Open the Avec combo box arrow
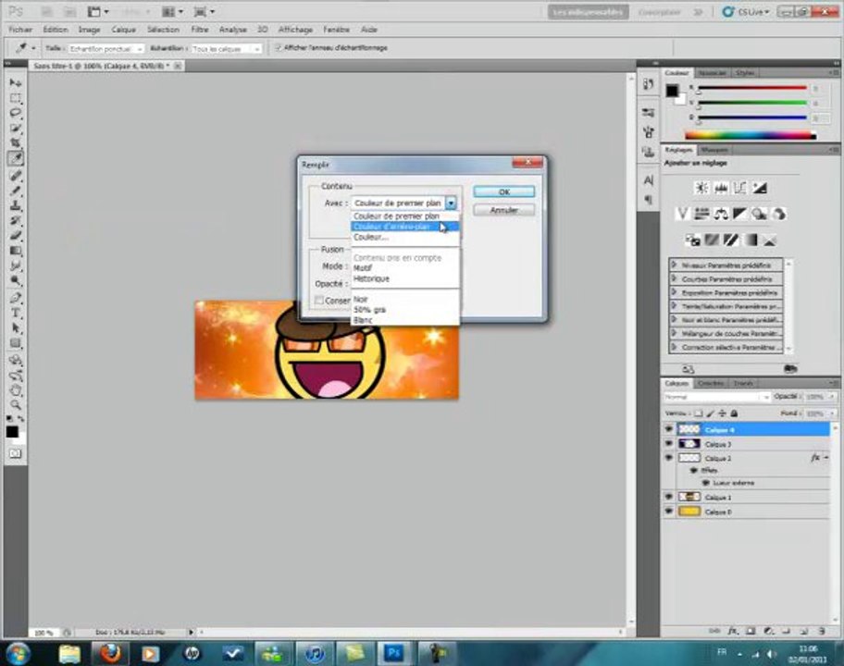This screenshot has height=666, width=844. pos(451,203)
